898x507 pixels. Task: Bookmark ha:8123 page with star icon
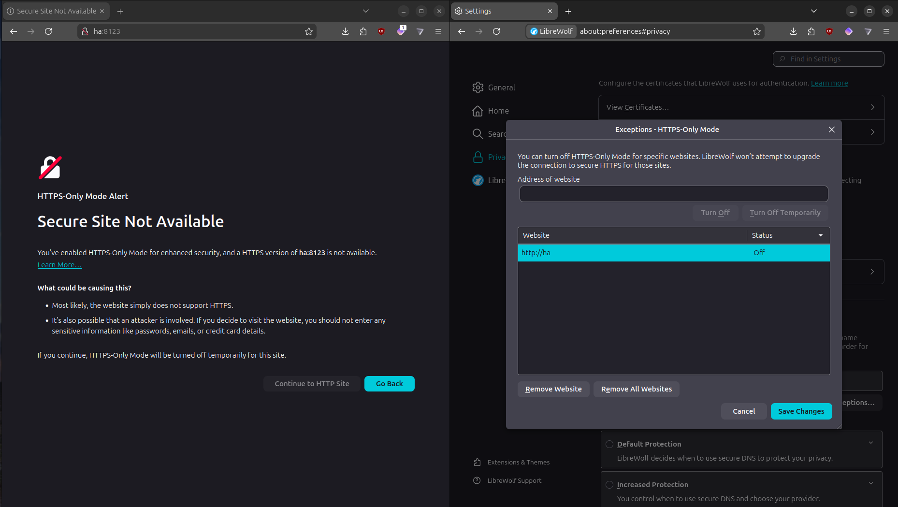(x=309, y=31)
